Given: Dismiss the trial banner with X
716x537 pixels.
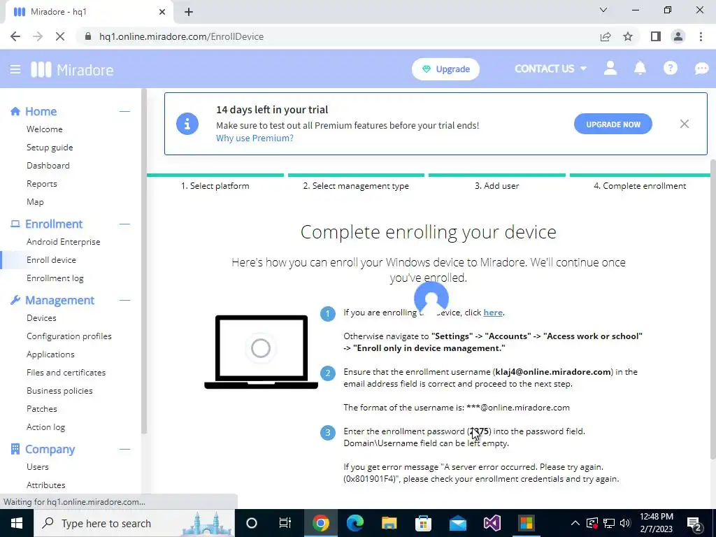Looking at the screenshot, I should click(684, 124).
